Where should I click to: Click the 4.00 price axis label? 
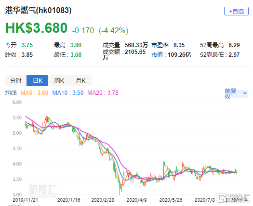click(17, 164)
